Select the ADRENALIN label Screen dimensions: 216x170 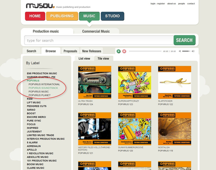34,146
